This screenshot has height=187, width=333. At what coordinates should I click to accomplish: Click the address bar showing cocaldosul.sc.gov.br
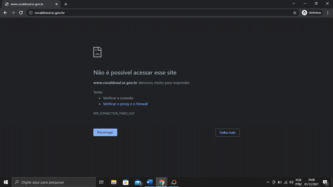163,13
